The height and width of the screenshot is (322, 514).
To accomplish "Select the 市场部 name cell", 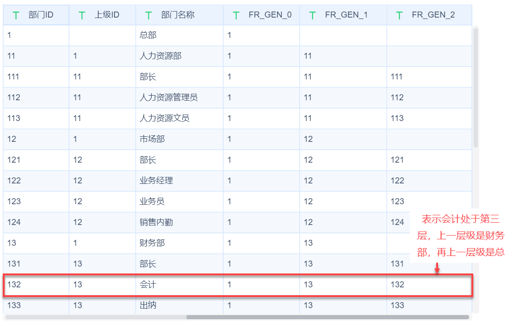I will (152, 139).
